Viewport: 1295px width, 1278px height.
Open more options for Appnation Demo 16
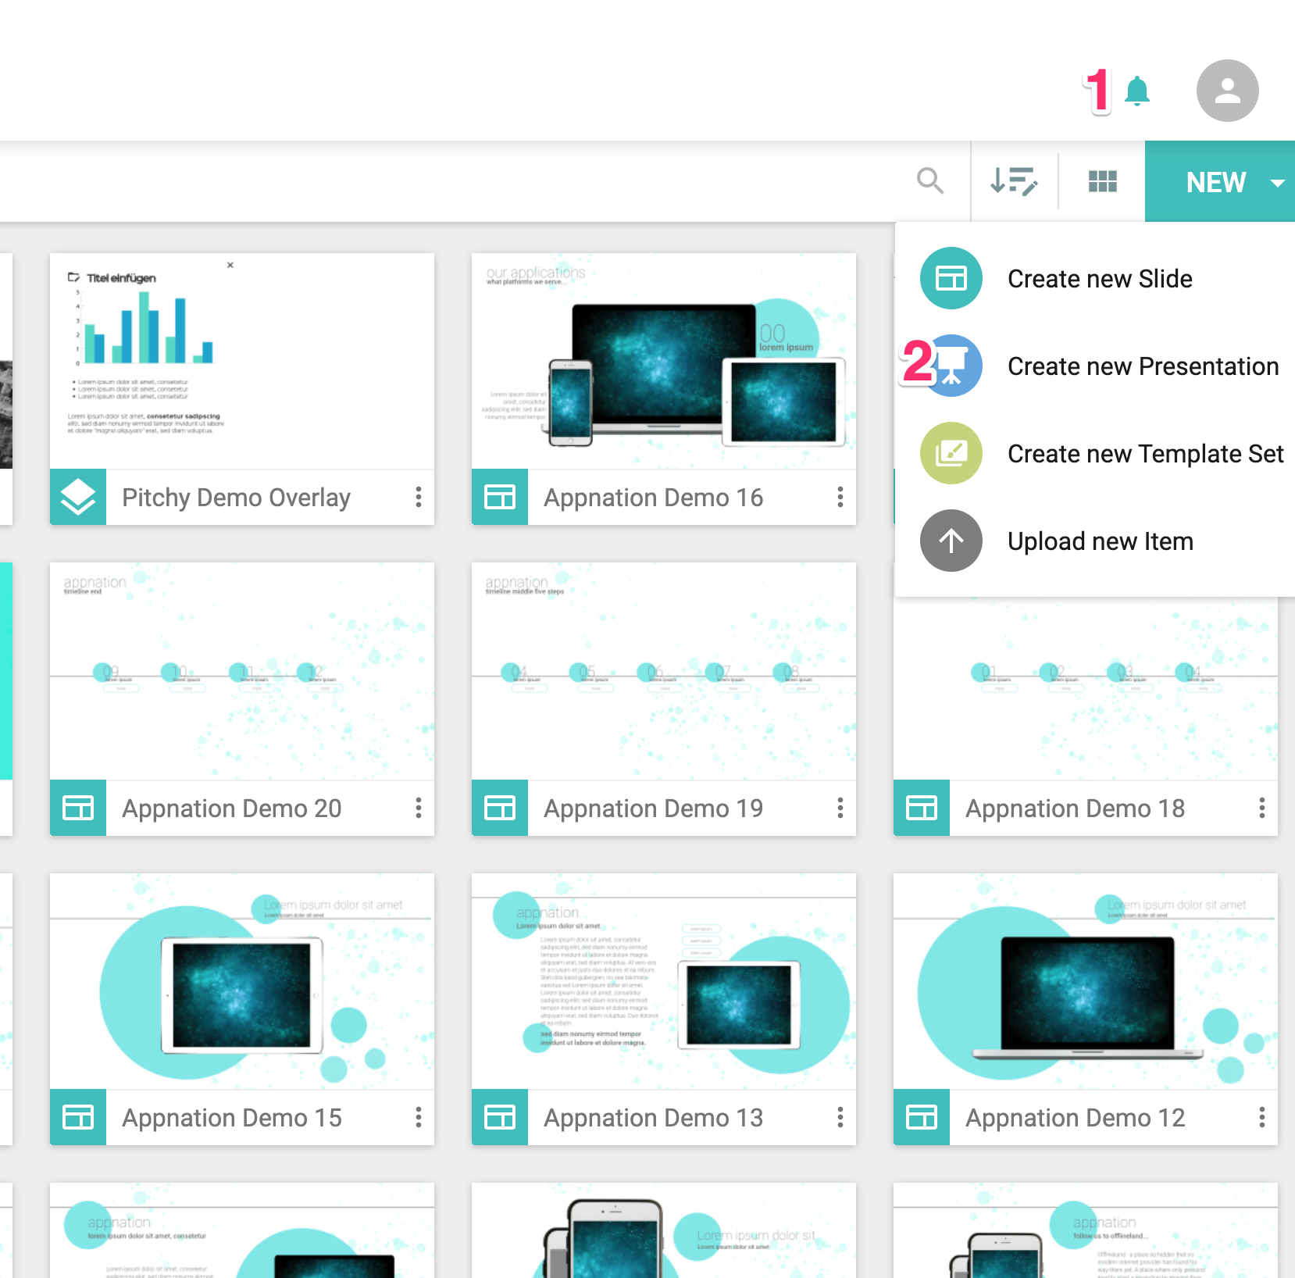tap(840, 497)
